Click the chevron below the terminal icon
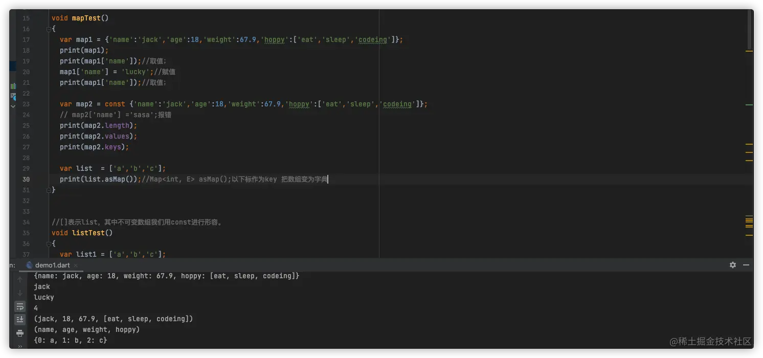This screenshot has height=358, width=763. click(x=13, y=106)
